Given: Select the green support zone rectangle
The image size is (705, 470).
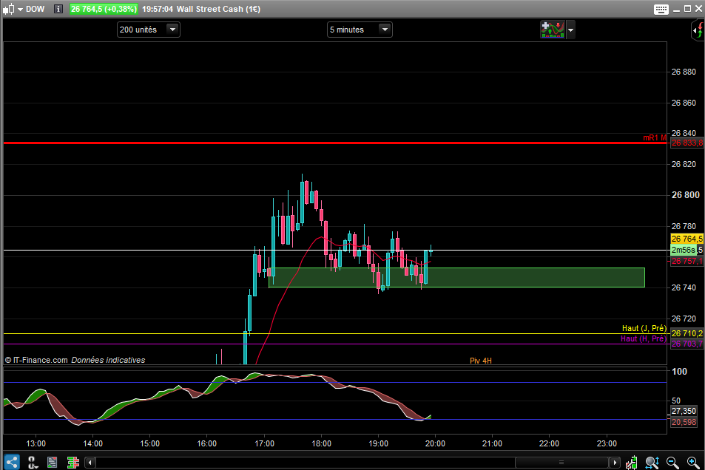Looking at the screenshot, I should pyautogui.click(x=457, y=278).
